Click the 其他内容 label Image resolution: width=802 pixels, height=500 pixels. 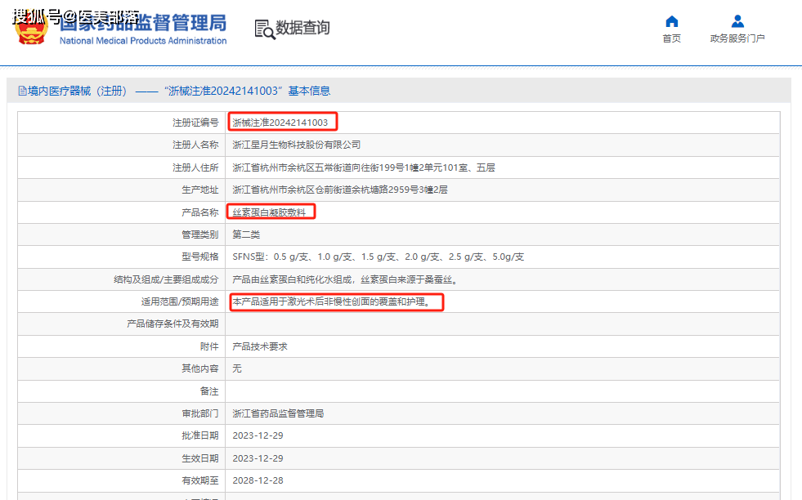pyautogui.click(x=200, y=368)
